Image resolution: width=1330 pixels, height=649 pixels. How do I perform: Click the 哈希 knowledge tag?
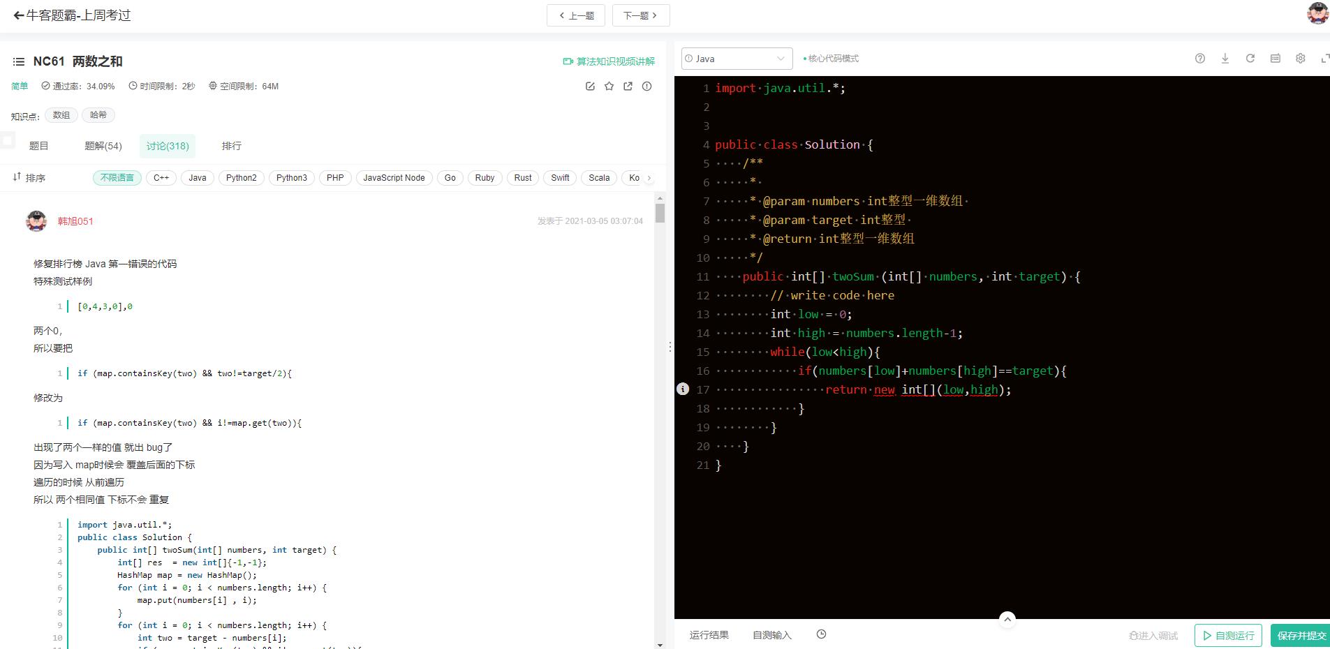[x=98, y=115]
